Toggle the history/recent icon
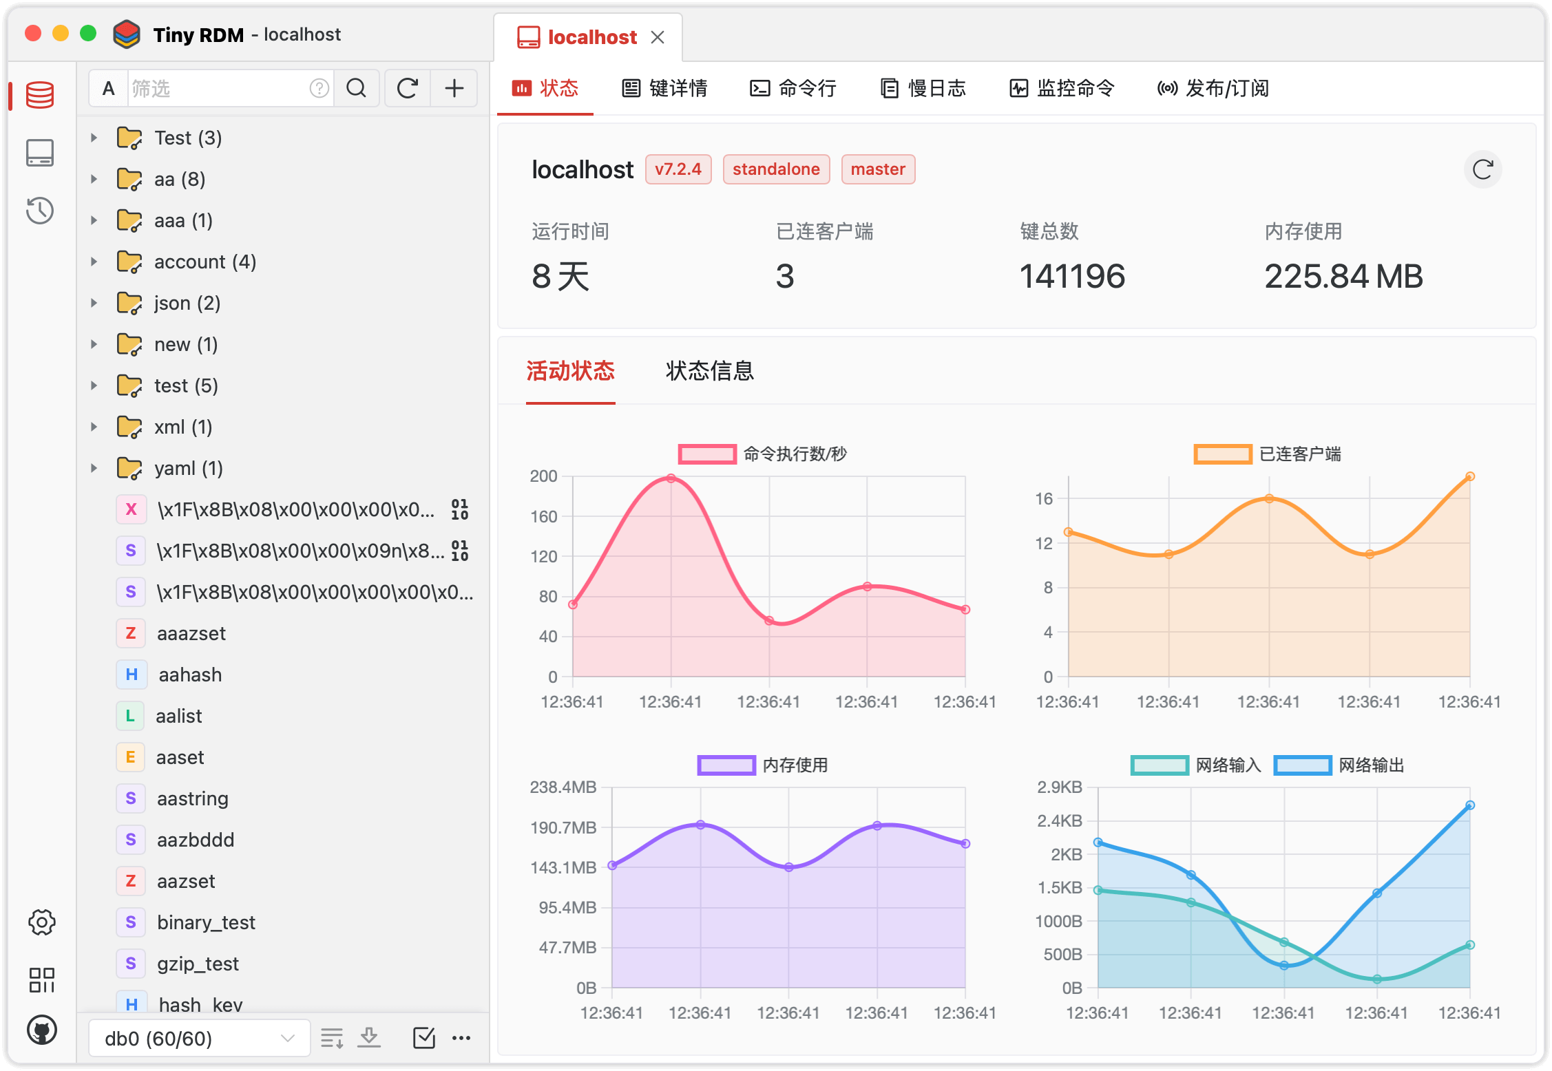Screen dimensions: 1552x1071 (39, 206)
